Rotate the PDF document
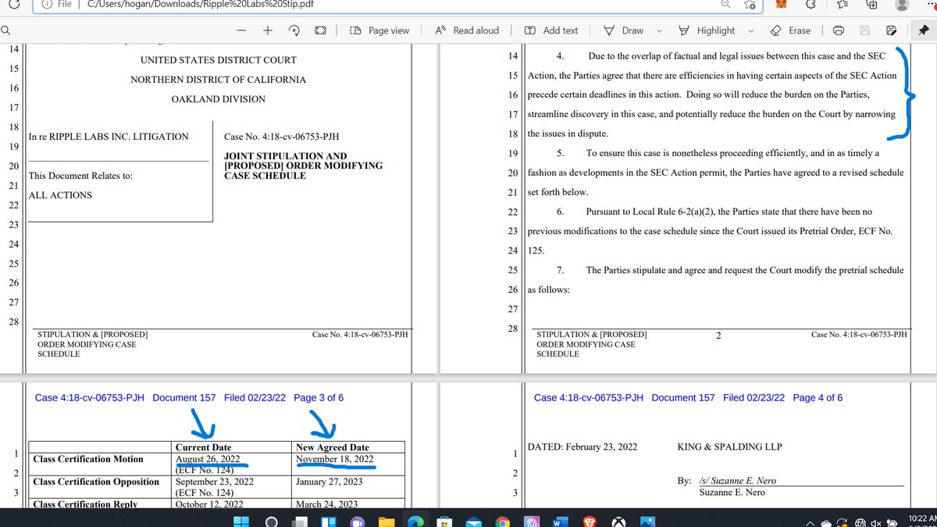Screen dimensions: 937x527 pos(294,30)
